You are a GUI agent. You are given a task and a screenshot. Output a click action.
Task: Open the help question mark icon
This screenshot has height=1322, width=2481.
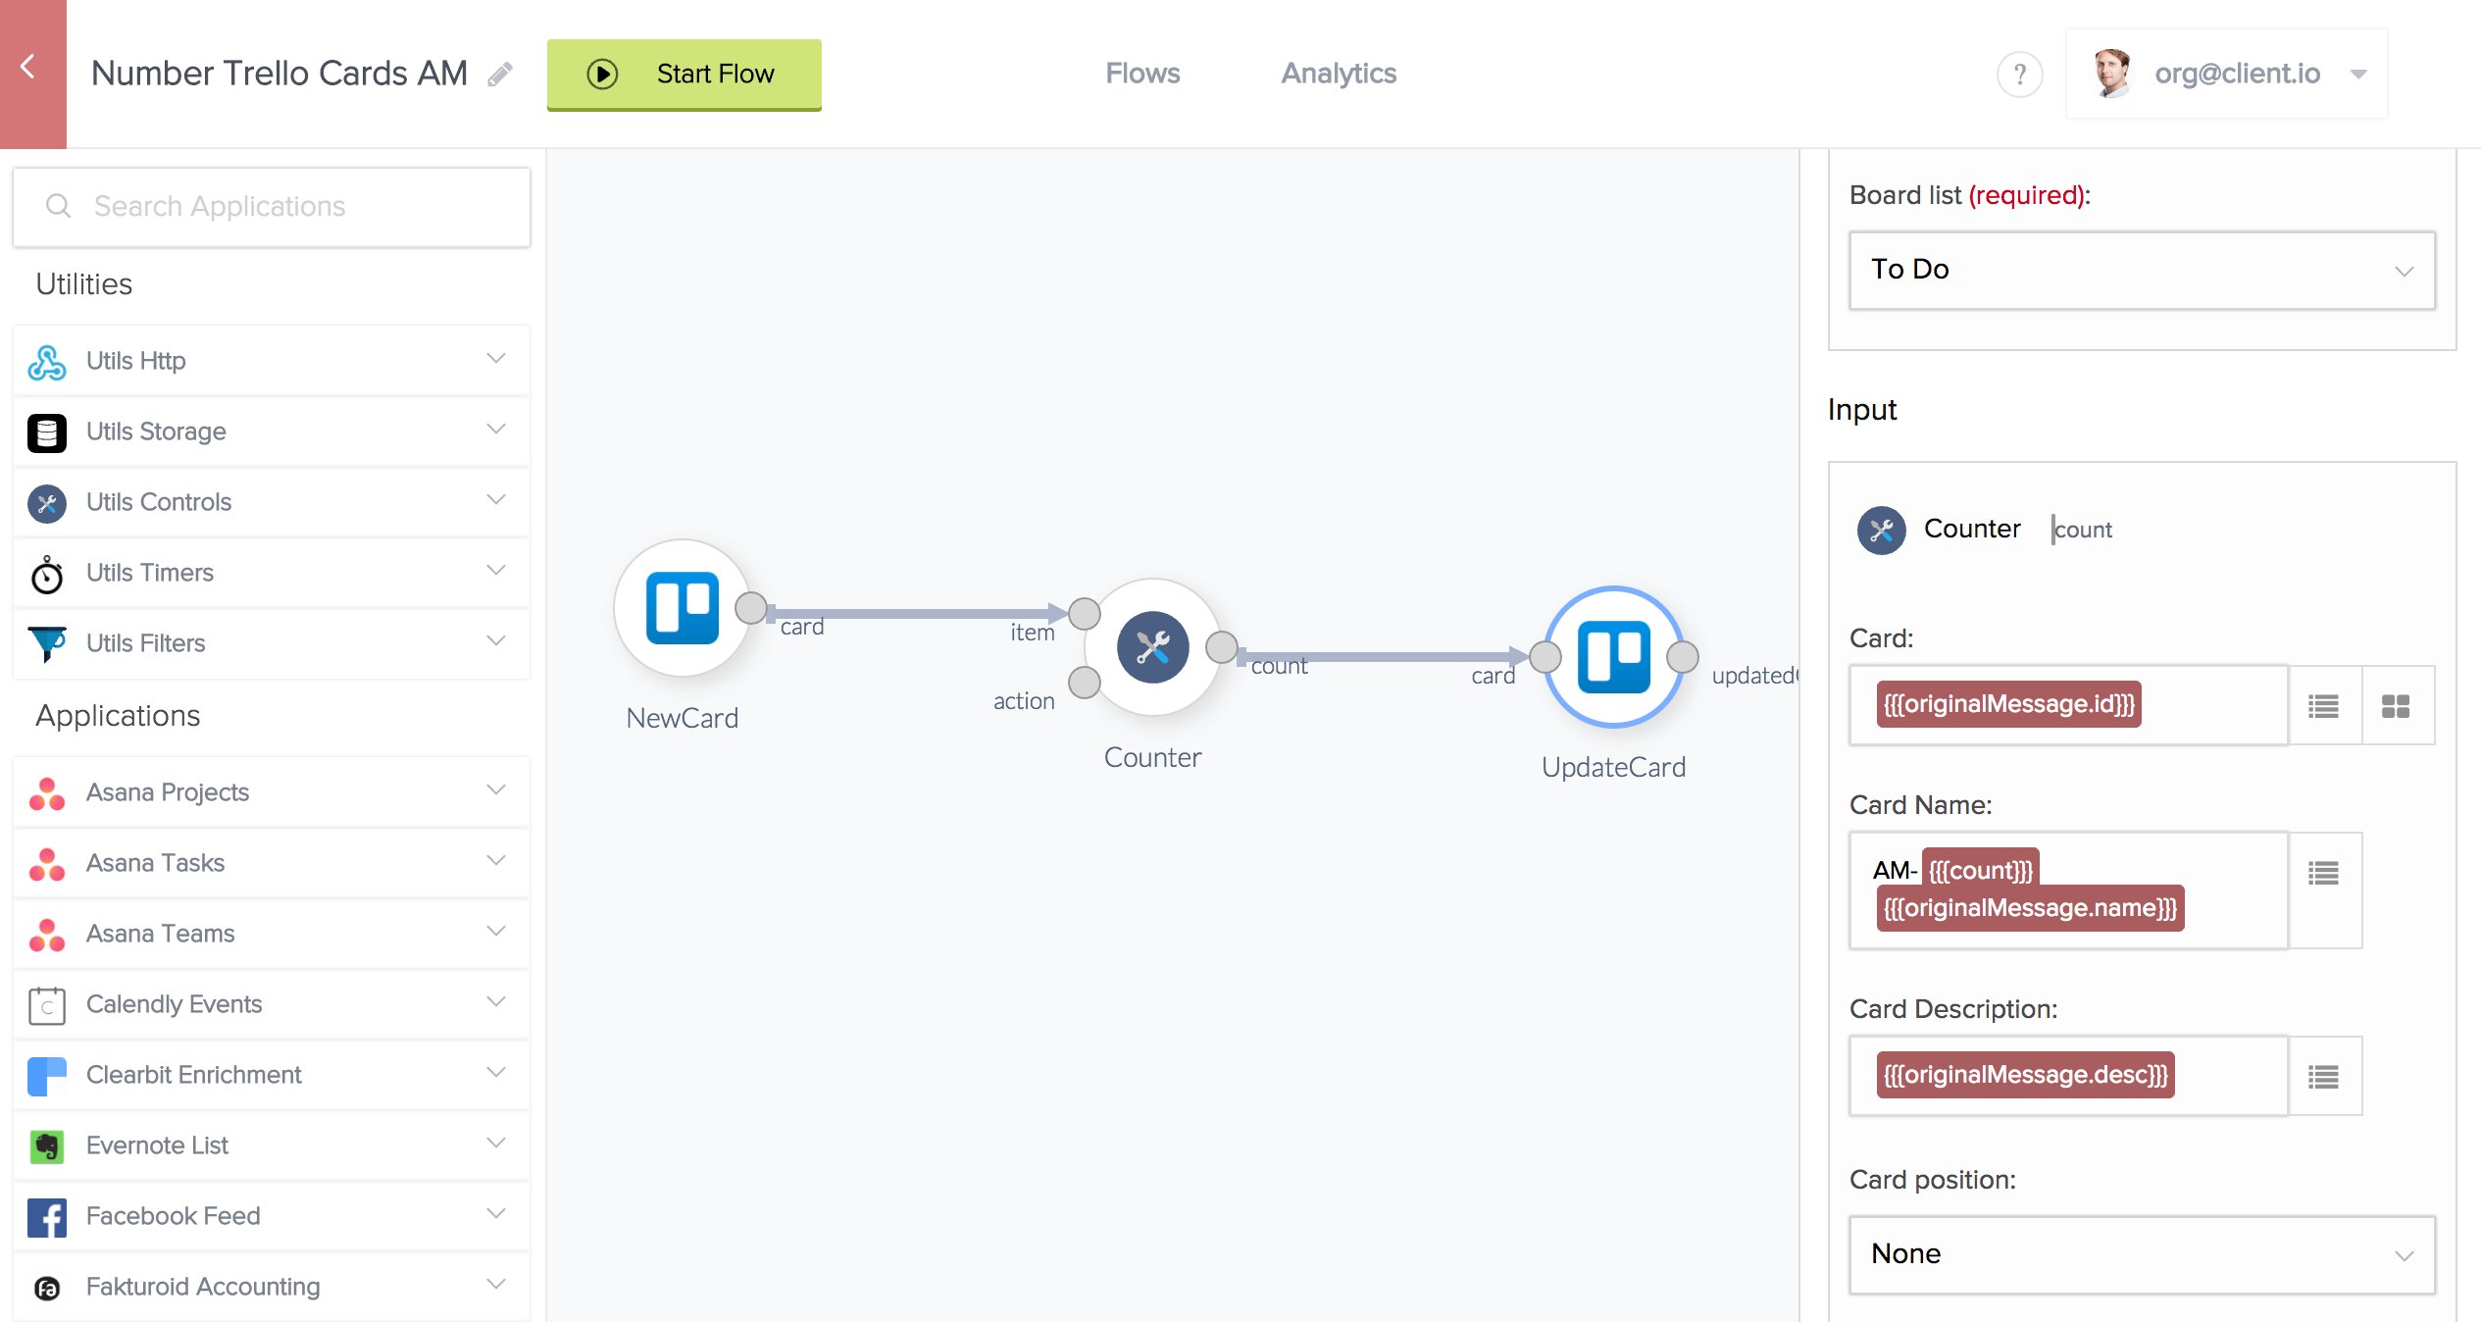(x=2019, y=75)
